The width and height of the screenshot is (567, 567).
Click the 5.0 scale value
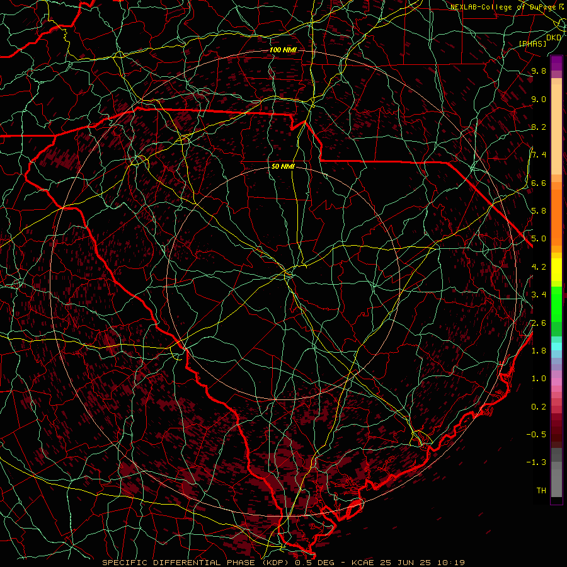(x=539, y=239)
